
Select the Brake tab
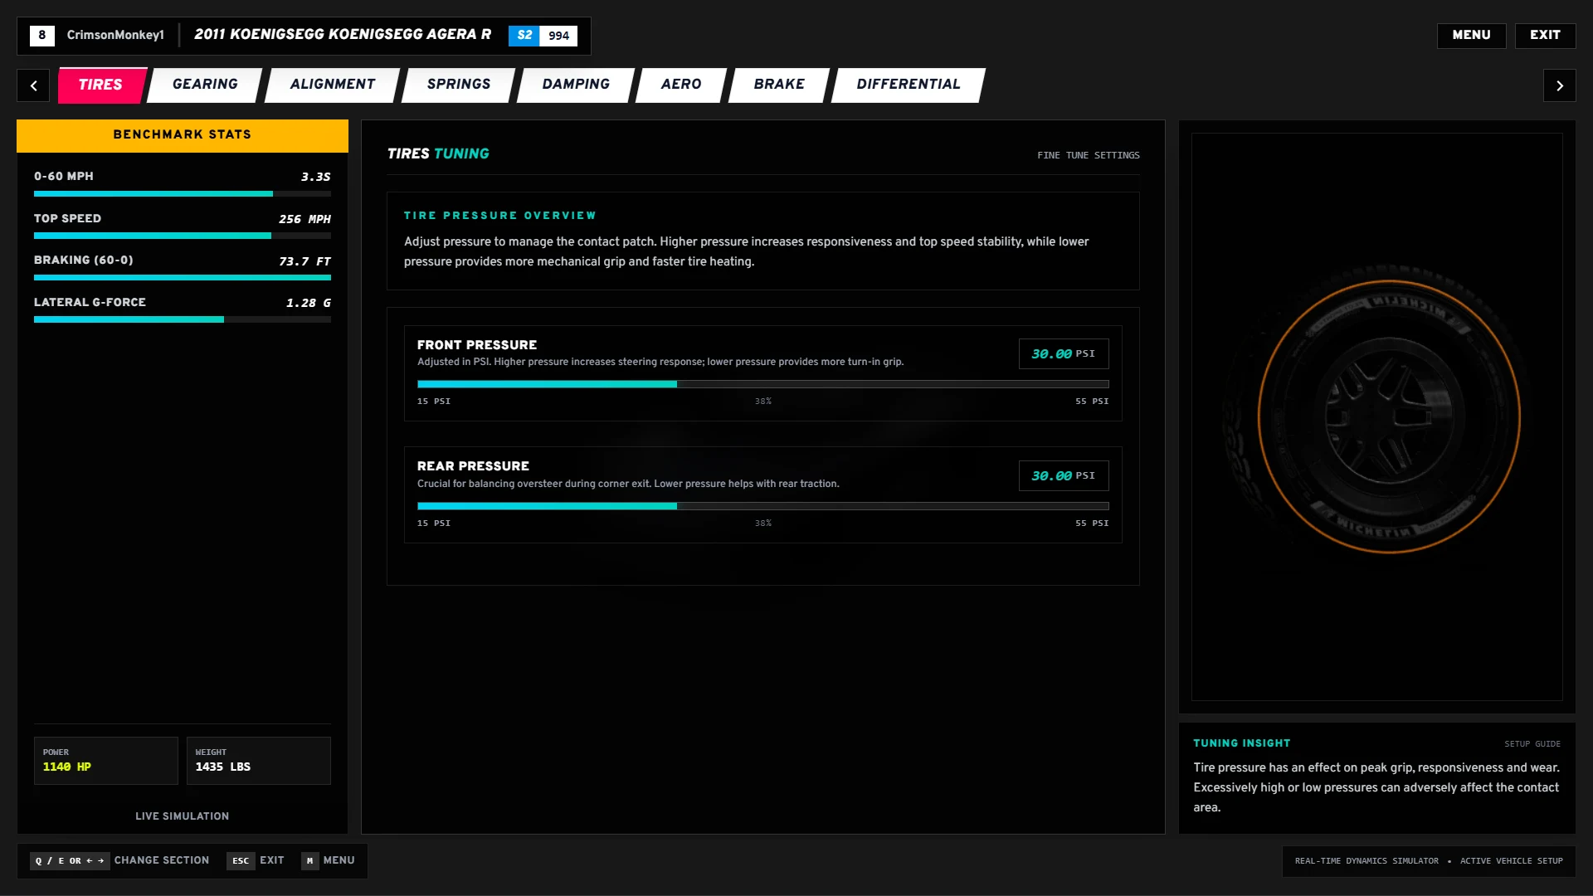tap(778, 85)
